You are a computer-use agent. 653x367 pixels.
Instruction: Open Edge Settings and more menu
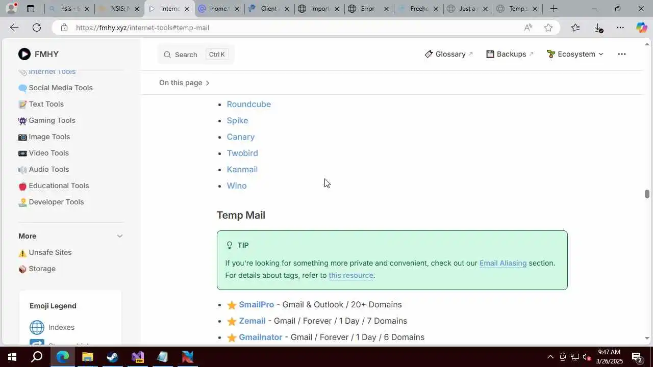620,28
